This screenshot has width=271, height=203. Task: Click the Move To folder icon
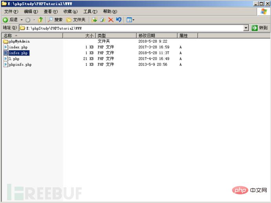tap(94, 20)
